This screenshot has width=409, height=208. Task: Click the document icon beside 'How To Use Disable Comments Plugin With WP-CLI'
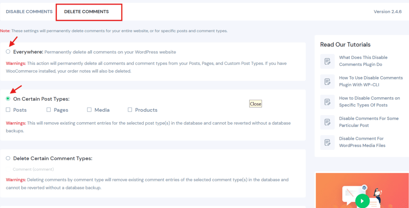pos(328,82)
